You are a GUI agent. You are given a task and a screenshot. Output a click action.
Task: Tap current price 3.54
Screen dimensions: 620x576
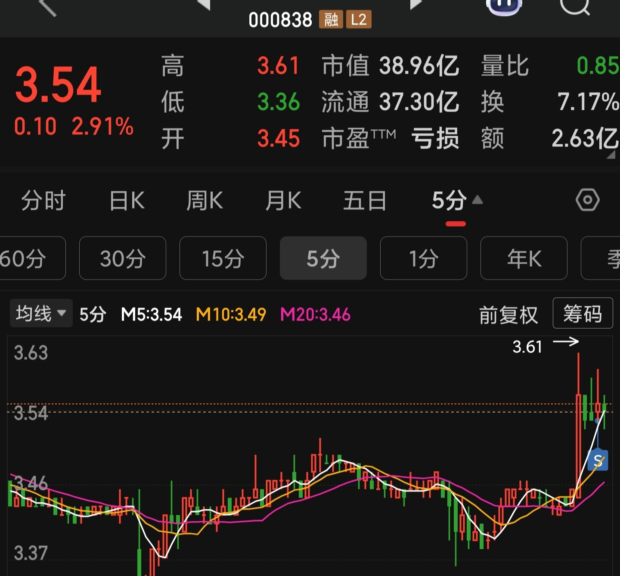(x=58, y=85)
